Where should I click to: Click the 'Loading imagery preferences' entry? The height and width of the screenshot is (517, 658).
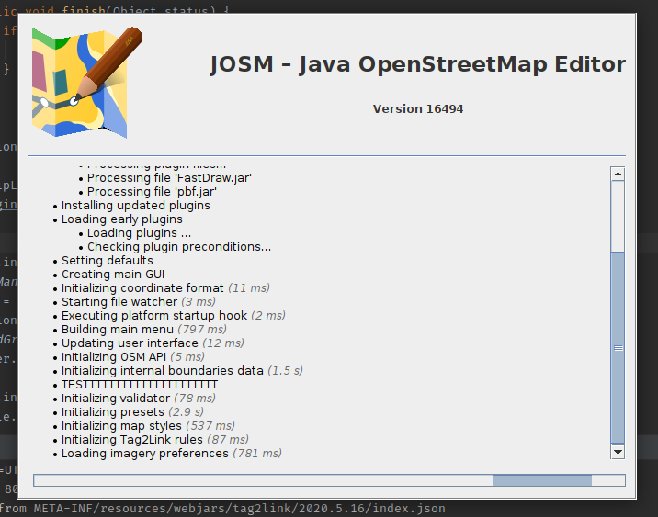click(x=172, y=454)
